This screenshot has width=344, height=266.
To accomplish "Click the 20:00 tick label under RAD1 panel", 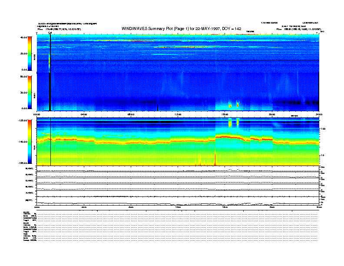I will pos(272,114).
